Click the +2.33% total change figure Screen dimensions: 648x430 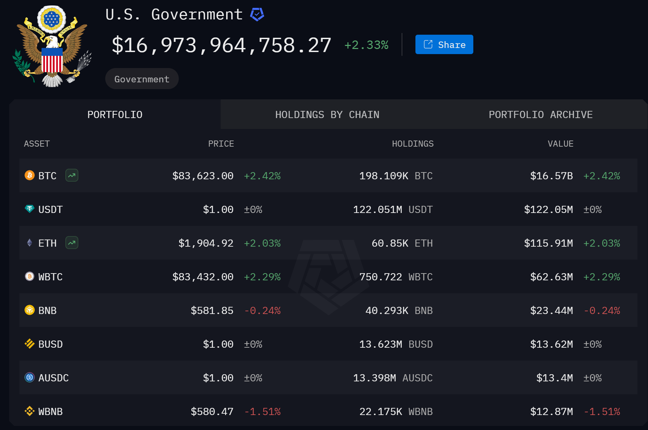click(x=366, y=45)
